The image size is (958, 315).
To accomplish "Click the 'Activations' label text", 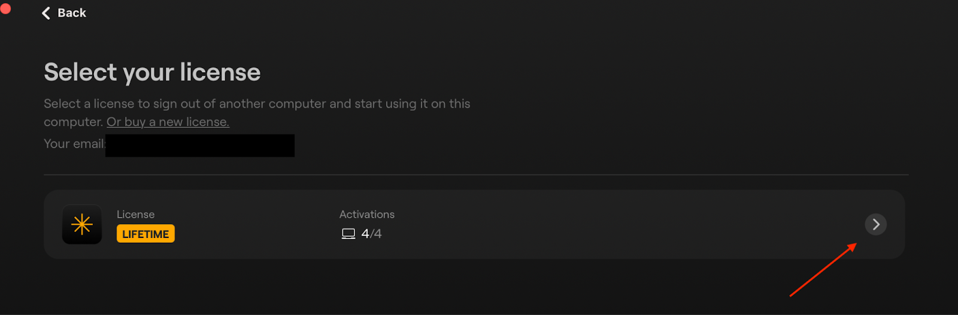I will tap(367, 214).
